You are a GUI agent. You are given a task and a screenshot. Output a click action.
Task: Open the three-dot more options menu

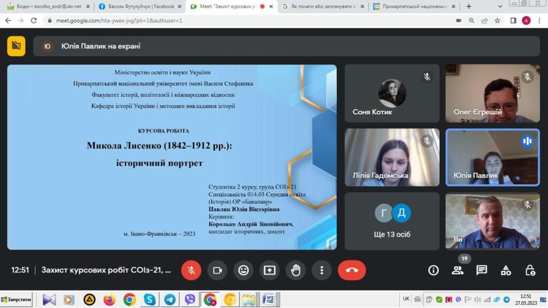click(321, 270)
